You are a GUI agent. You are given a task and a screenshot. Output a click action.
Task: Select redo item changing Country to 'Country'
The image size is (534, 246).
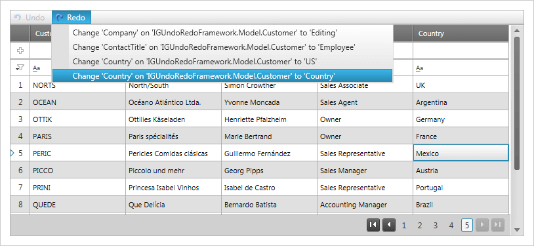pyautogui.click(x=222, y=75)
